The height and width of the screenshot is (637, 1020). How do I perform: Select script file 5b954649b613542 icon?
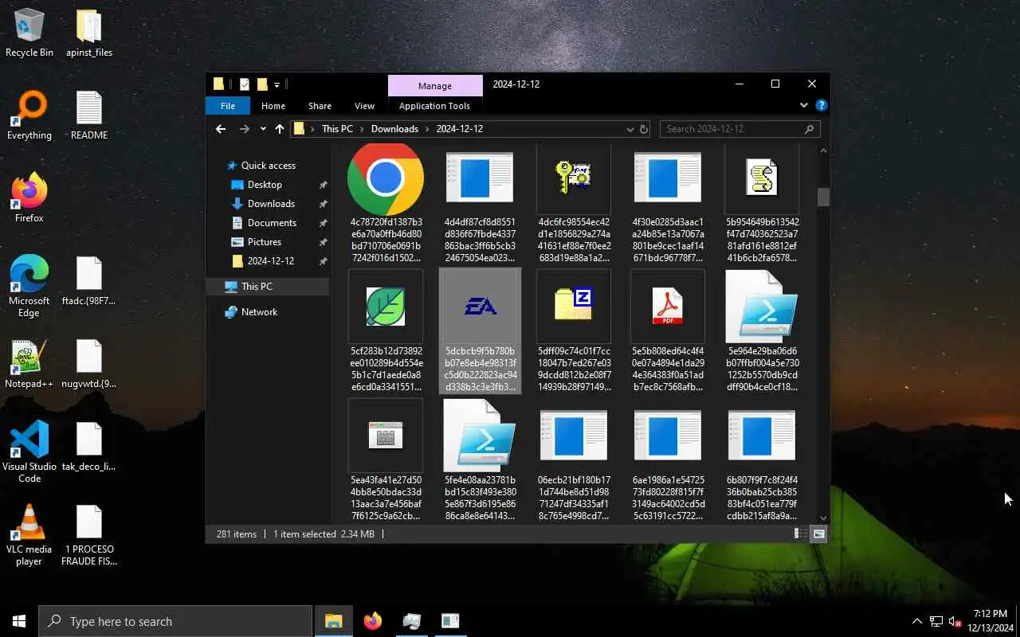tap(762, 178)
